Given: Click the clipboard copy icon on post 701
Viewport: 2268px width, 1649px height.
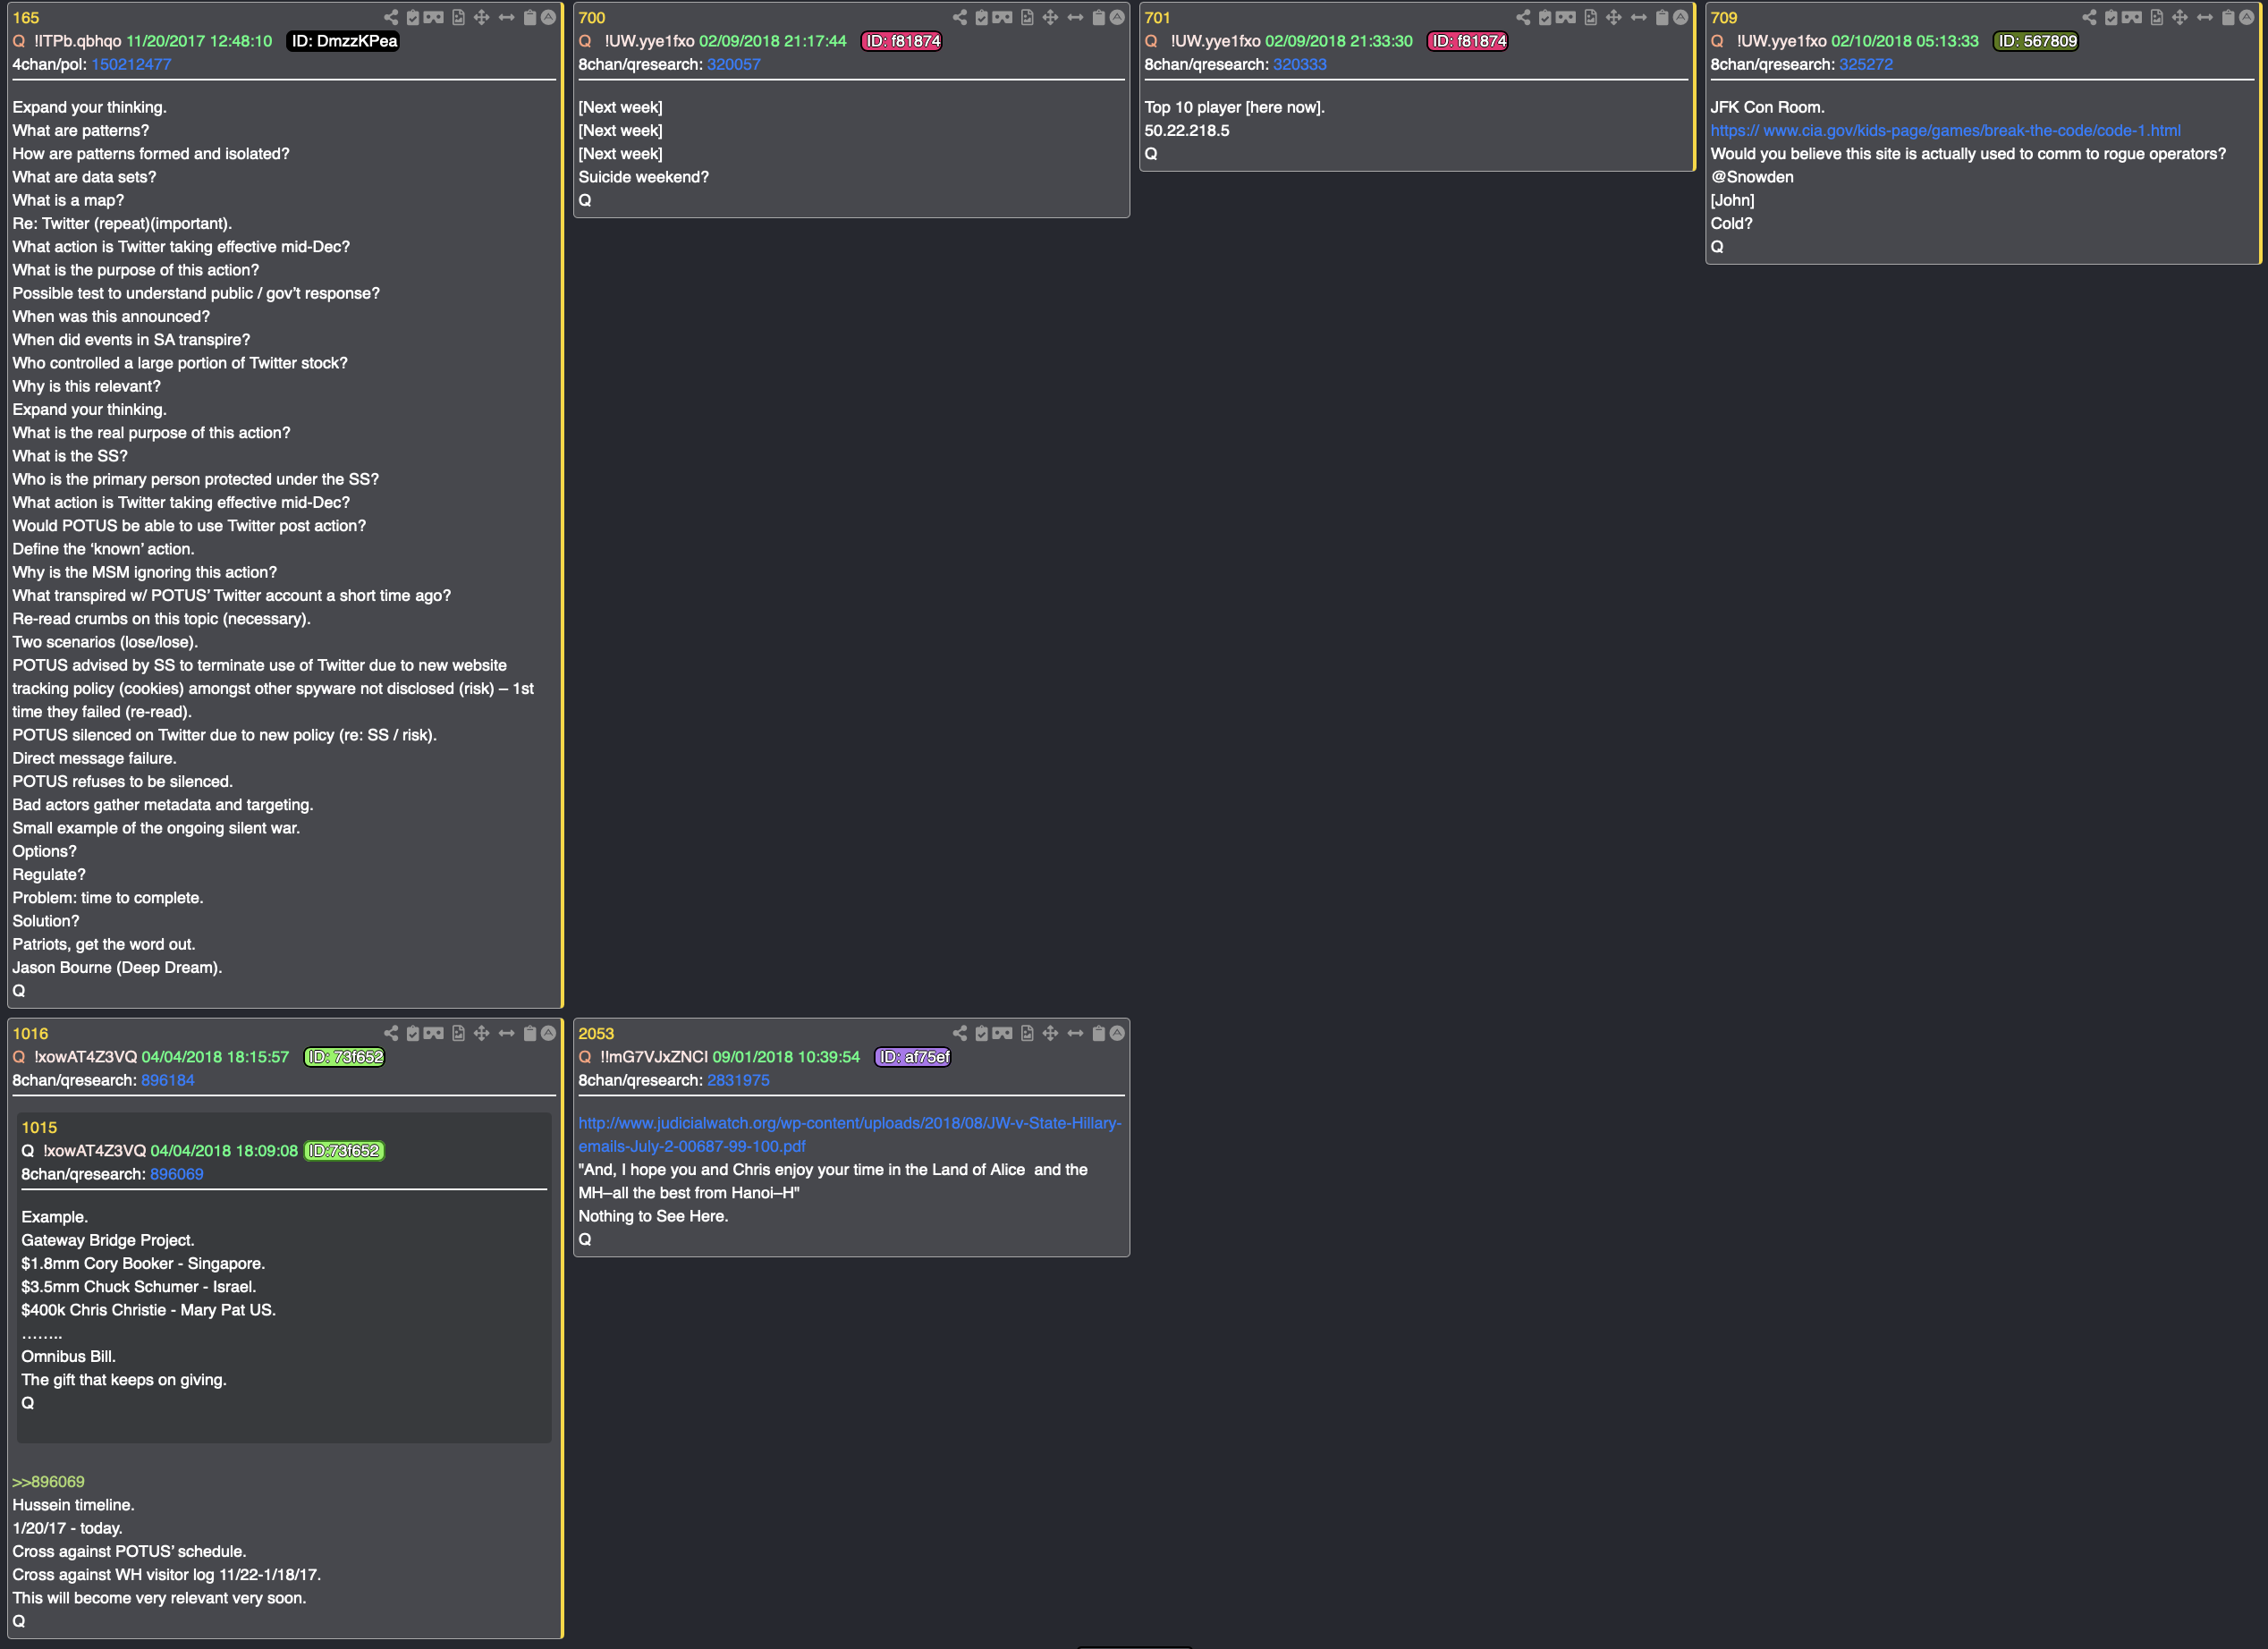Looking at the screenshot, I should pyautogui.click(x=1662, y=17).
